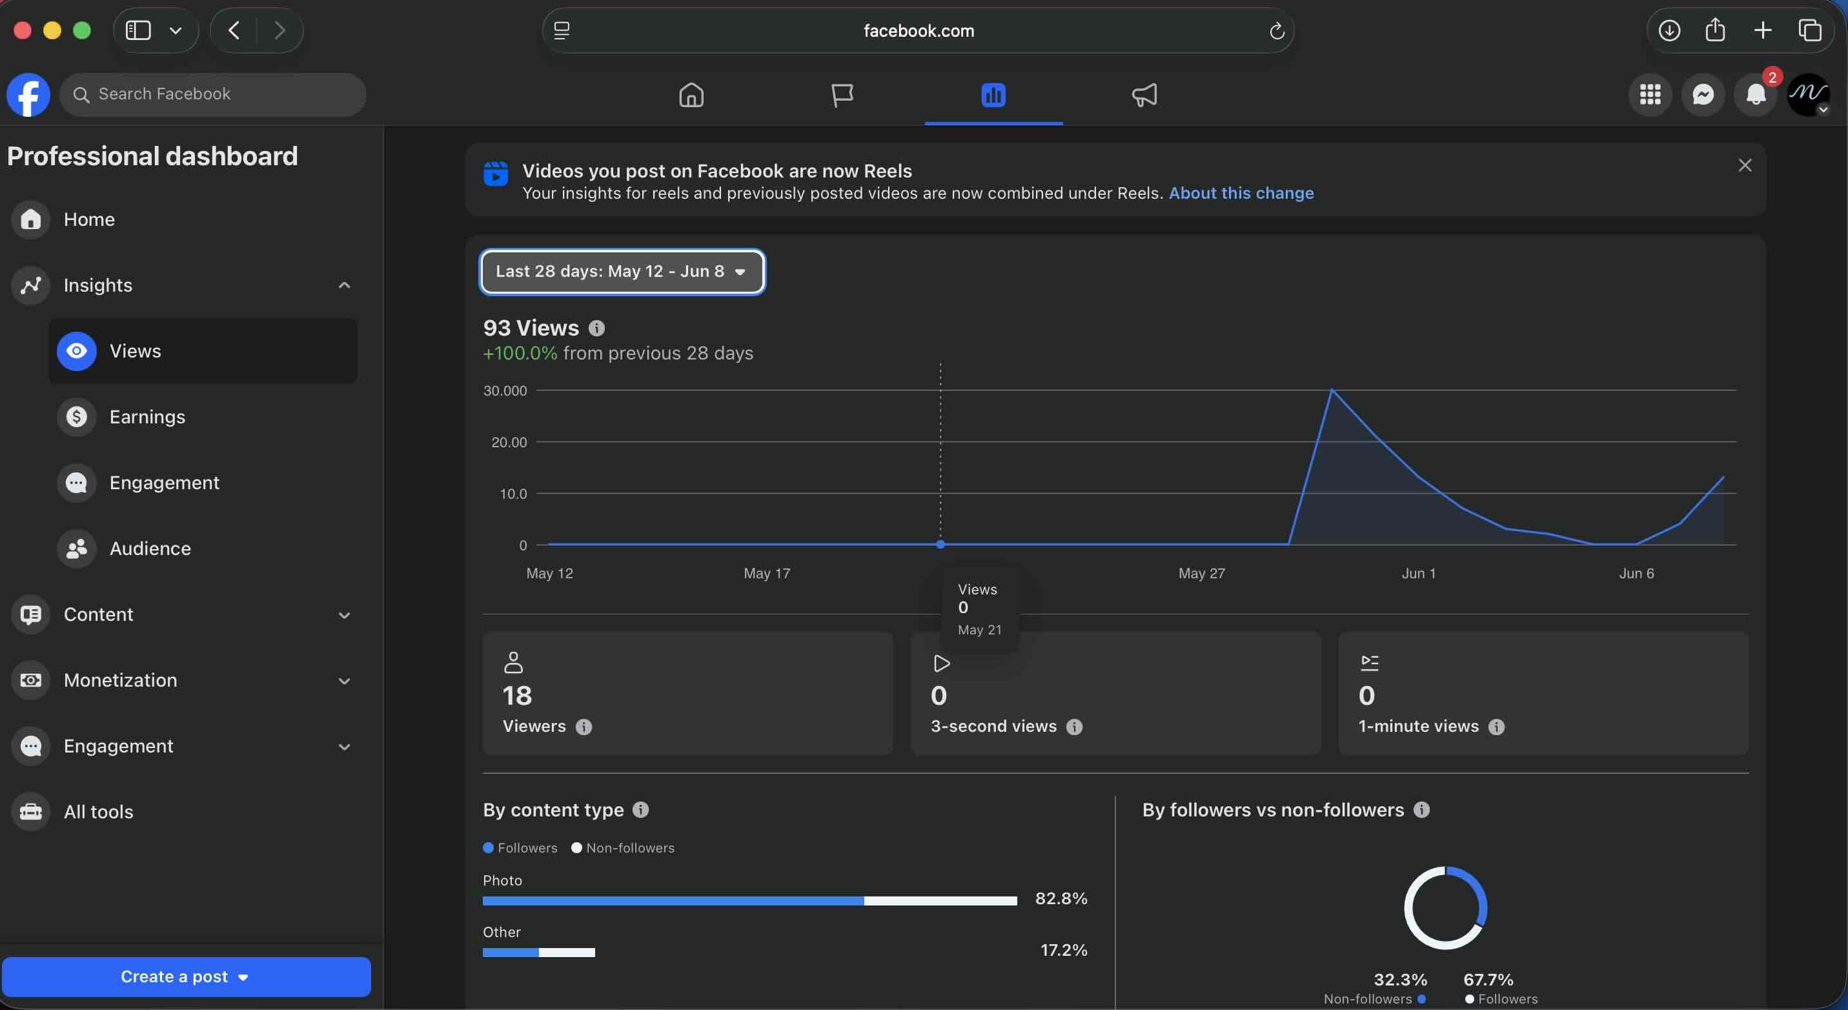Open the date range dropdown Last 28 days

[x=622, y=272]
